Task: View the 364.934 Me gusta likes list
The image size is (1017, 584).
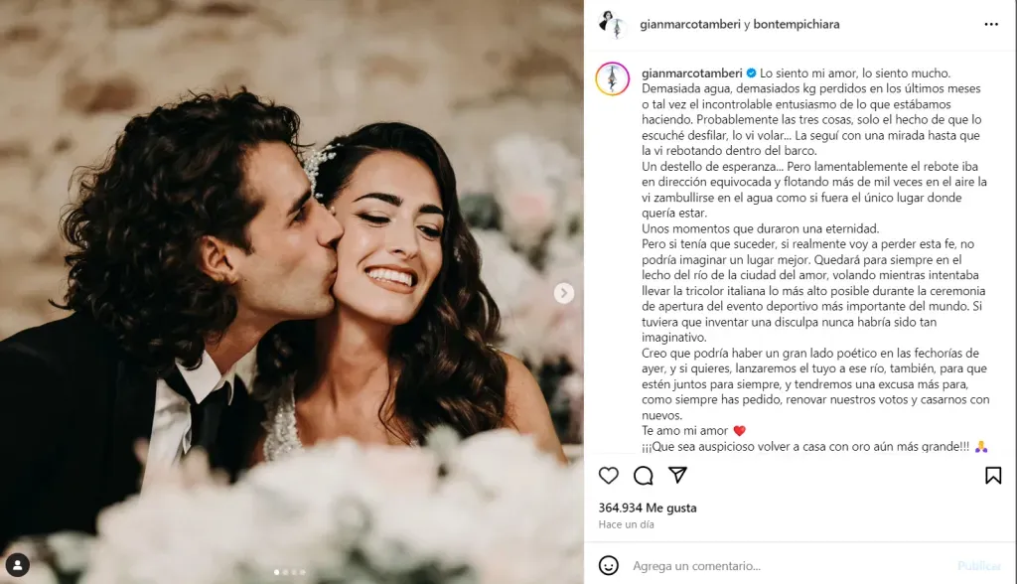Action: pos(648,508)
